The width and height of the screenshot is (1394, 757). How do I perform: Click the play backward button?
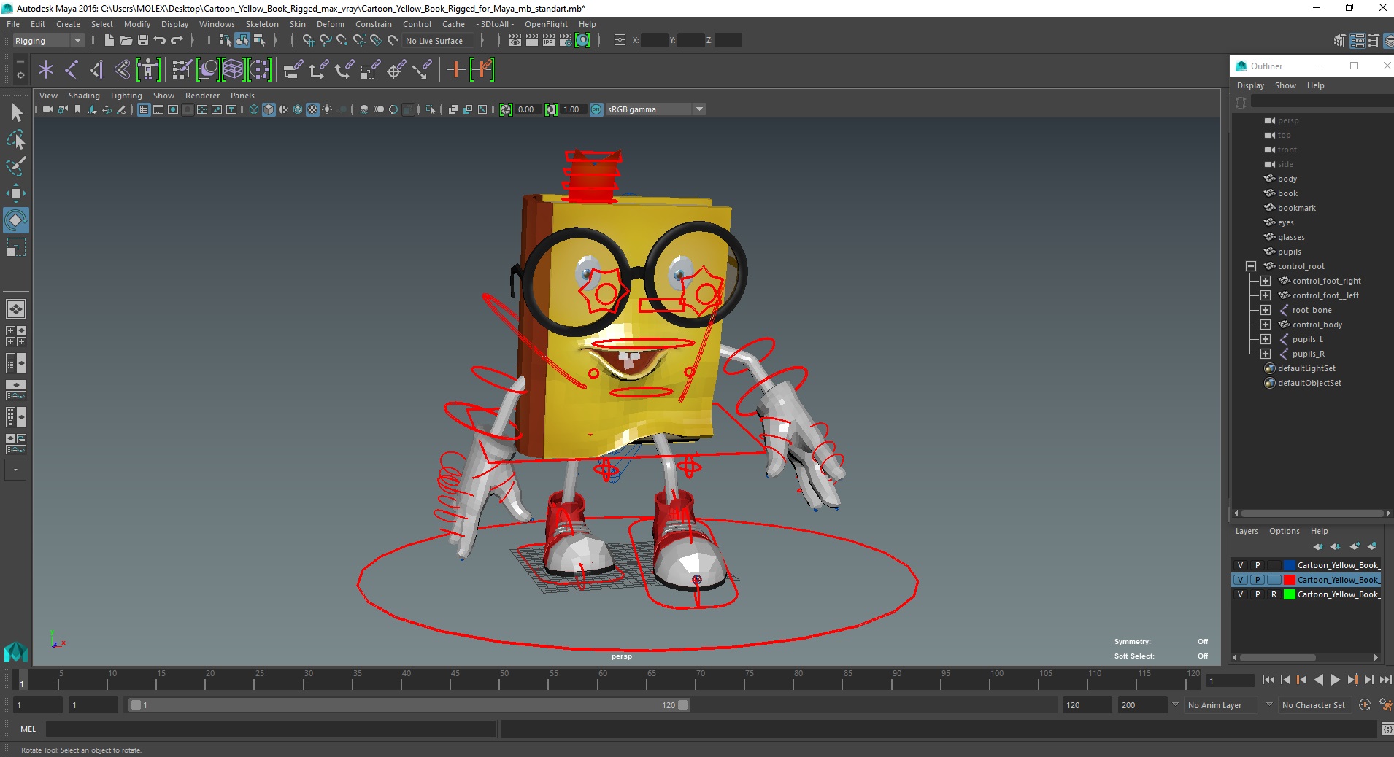click(x=1318, y=680)
